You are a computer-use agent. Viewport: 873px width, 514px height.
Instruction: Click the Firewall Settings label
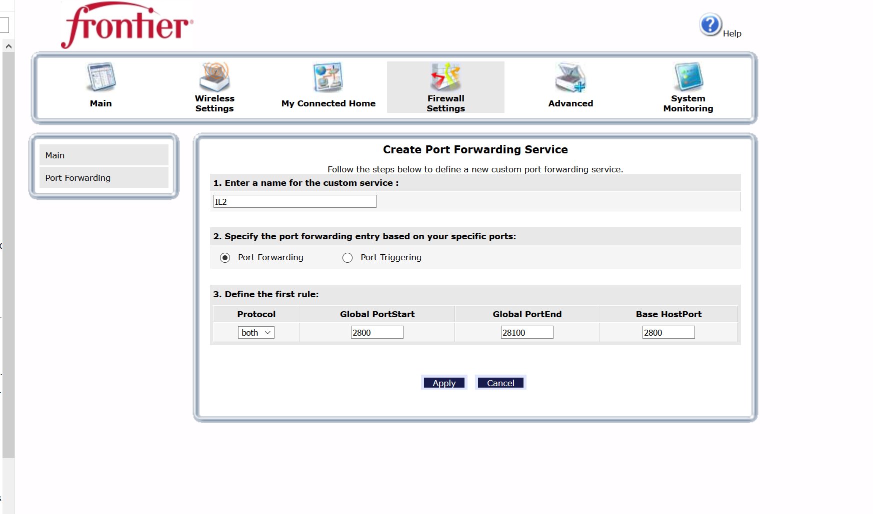click(446, 103)
